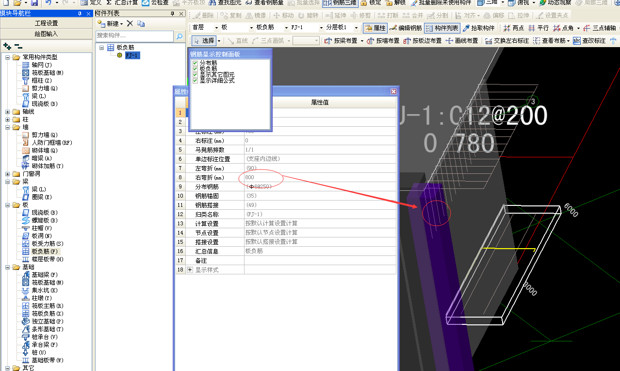
Task: Run 云检查 cloud check
Action: click(x=155, y=2)
